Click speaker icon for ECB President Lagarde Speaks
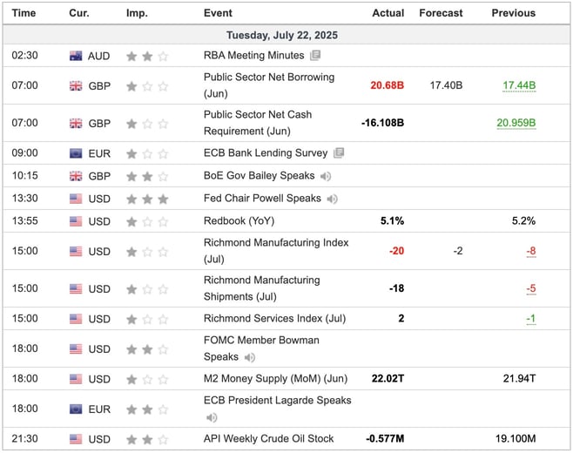 click(212, 417)
